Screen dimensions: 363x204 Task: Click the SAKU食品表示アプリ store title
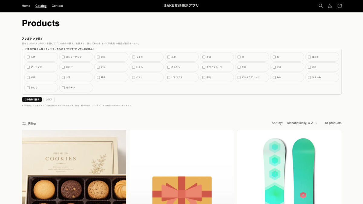[x=181, y=6]
